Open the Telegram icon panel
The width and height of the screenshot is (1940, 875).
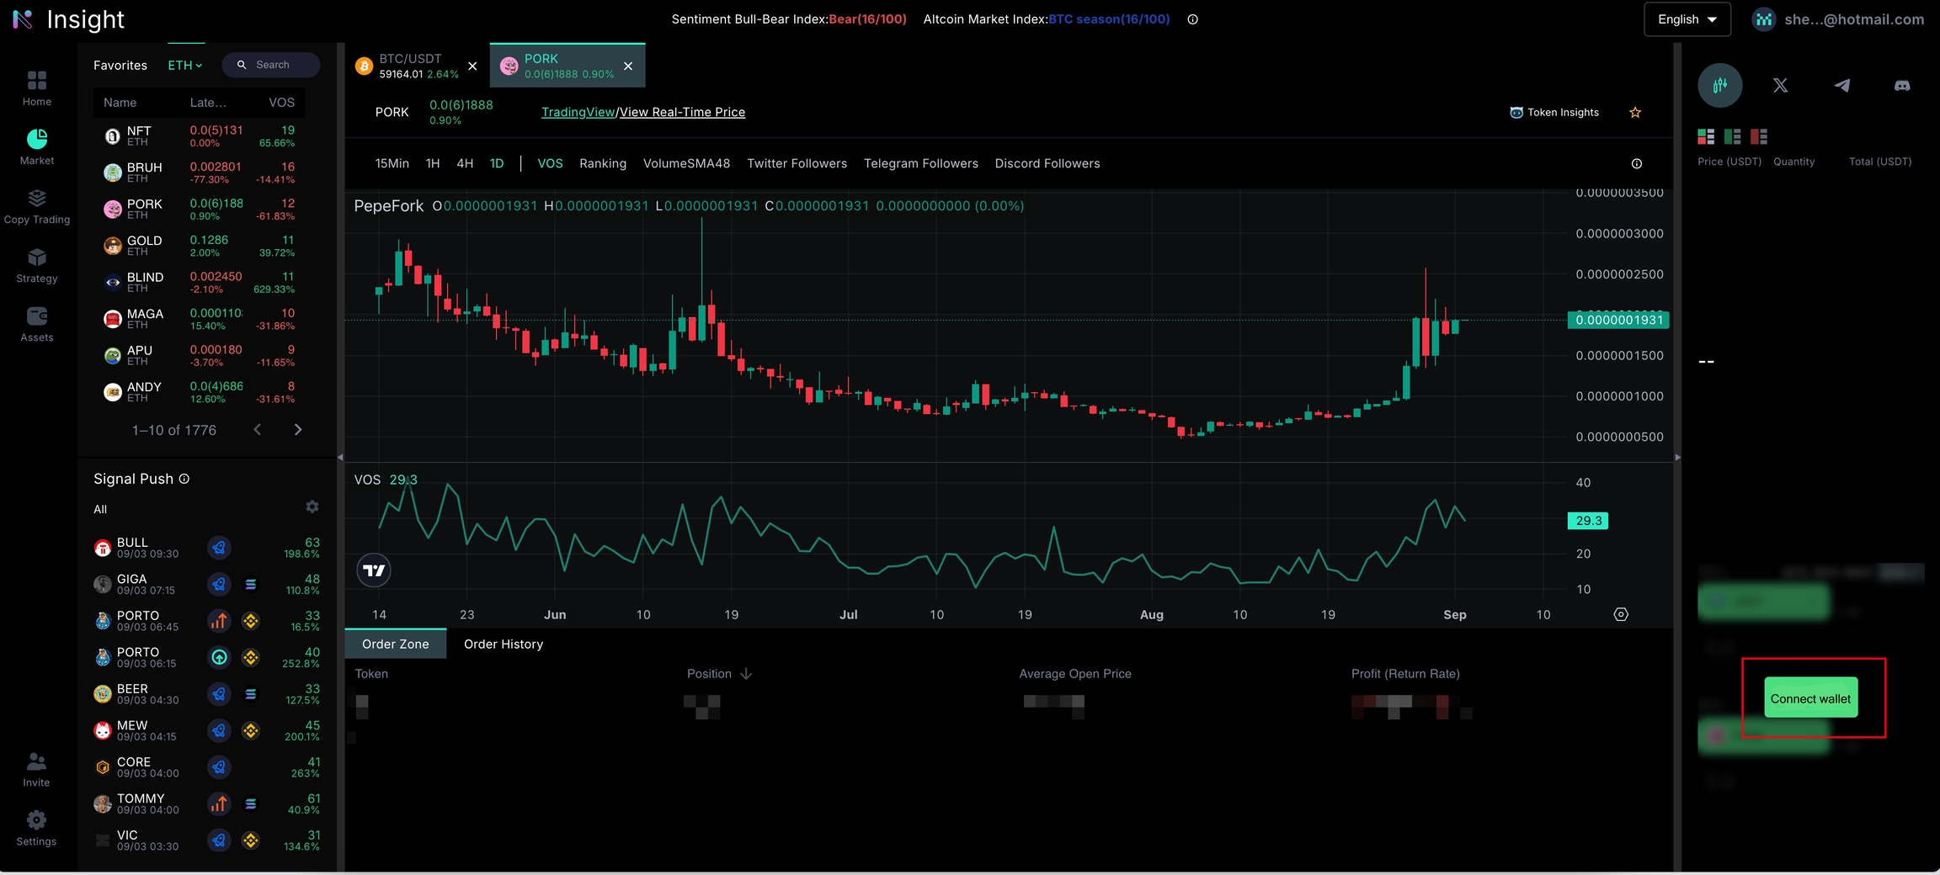click(x=1841, y=86)
